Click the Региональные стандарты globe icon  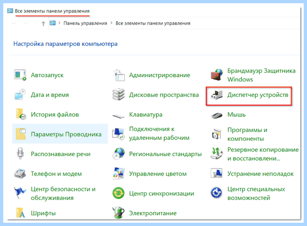[119, 154]
